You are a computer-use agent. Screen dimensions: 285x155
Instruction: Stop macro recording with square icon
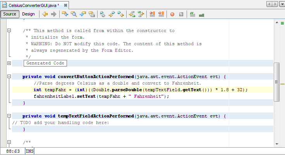pyautogui.click(x=181, y=14)
